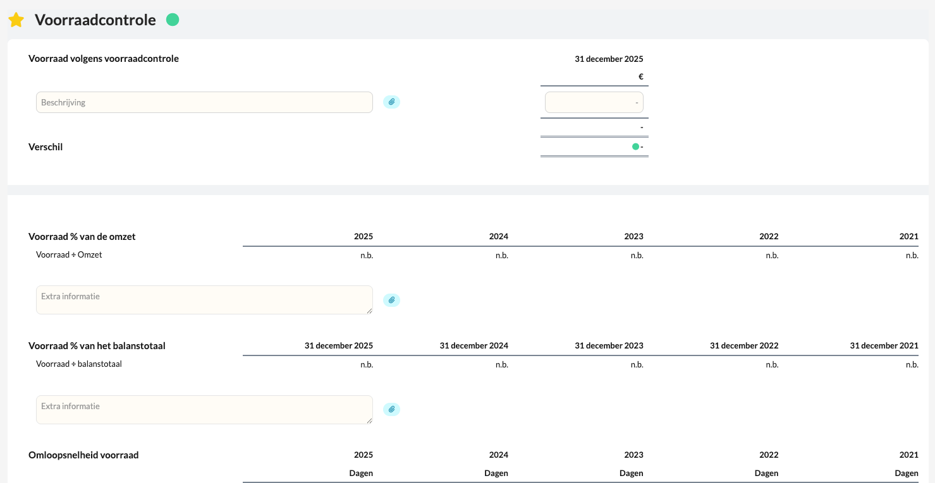Click the euro amount input for 31 december 2025
This screenshot has width=935, height=483.
[594, 102]
